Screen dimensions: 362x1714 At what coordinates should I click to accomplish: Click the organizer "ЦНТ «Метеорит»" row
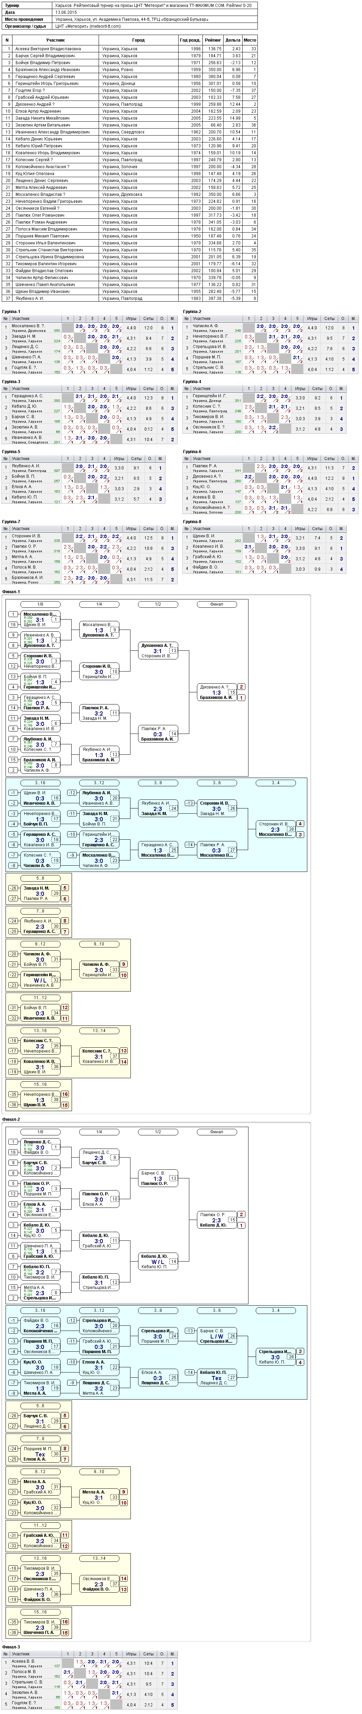tap(130, 27)
